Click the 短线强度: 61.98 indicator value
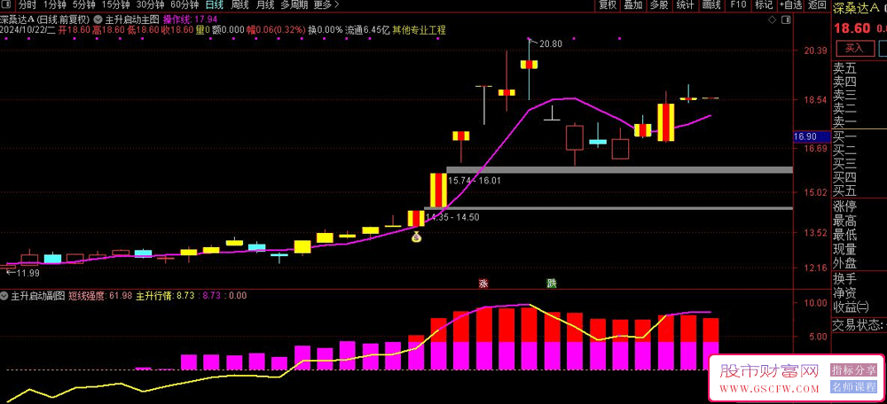Image resolution: width=887 pixels, height=404 pixels. tap(100, 295)
